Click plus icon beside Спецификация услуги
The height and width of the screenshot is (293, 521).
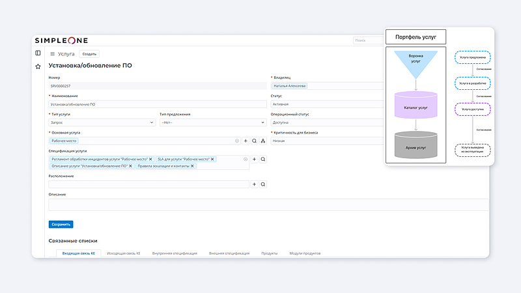(255, 159)
